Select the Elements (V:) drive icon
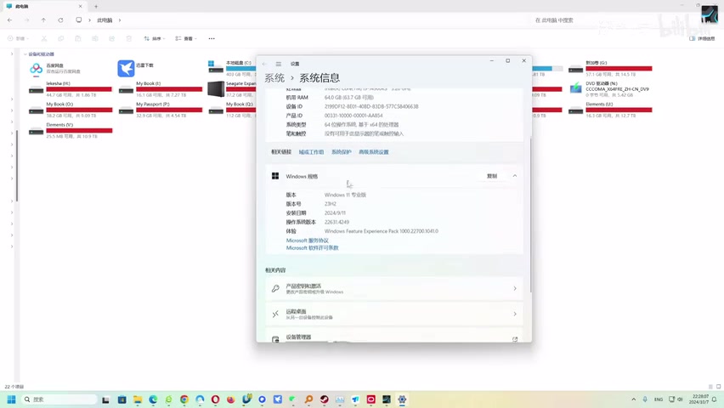 coord(36,131)
